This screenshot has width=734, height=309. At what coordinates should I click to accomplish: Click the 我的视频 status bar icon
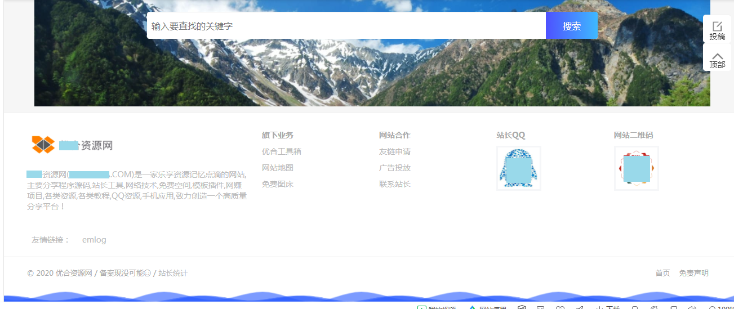click(422, 308)
